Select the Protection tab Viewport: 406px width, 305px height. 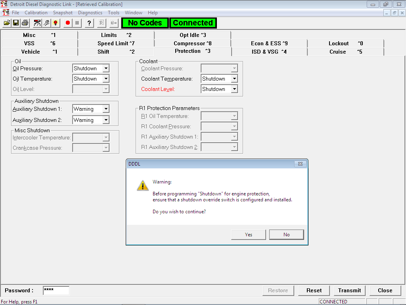coord(193,51)
